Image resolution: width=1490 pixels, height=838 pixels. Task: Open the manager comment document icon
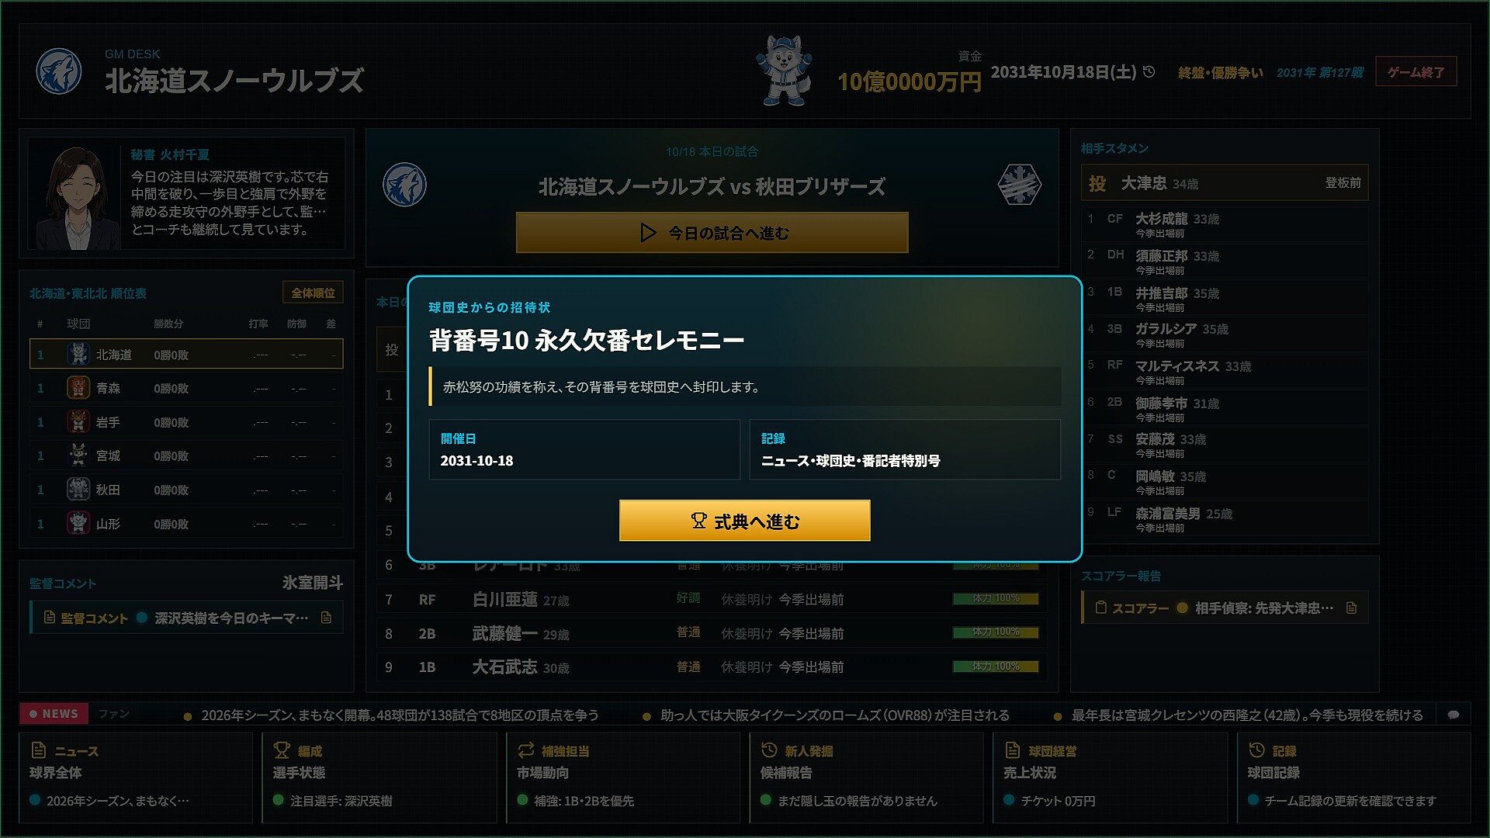point(326,618)
